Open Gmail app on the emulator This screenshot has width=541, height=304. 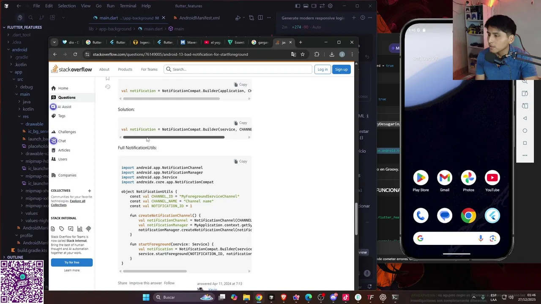445,178
